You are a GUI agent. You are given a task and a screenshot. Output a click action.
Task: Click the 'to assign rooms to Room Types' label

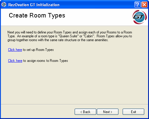point(46,61)
